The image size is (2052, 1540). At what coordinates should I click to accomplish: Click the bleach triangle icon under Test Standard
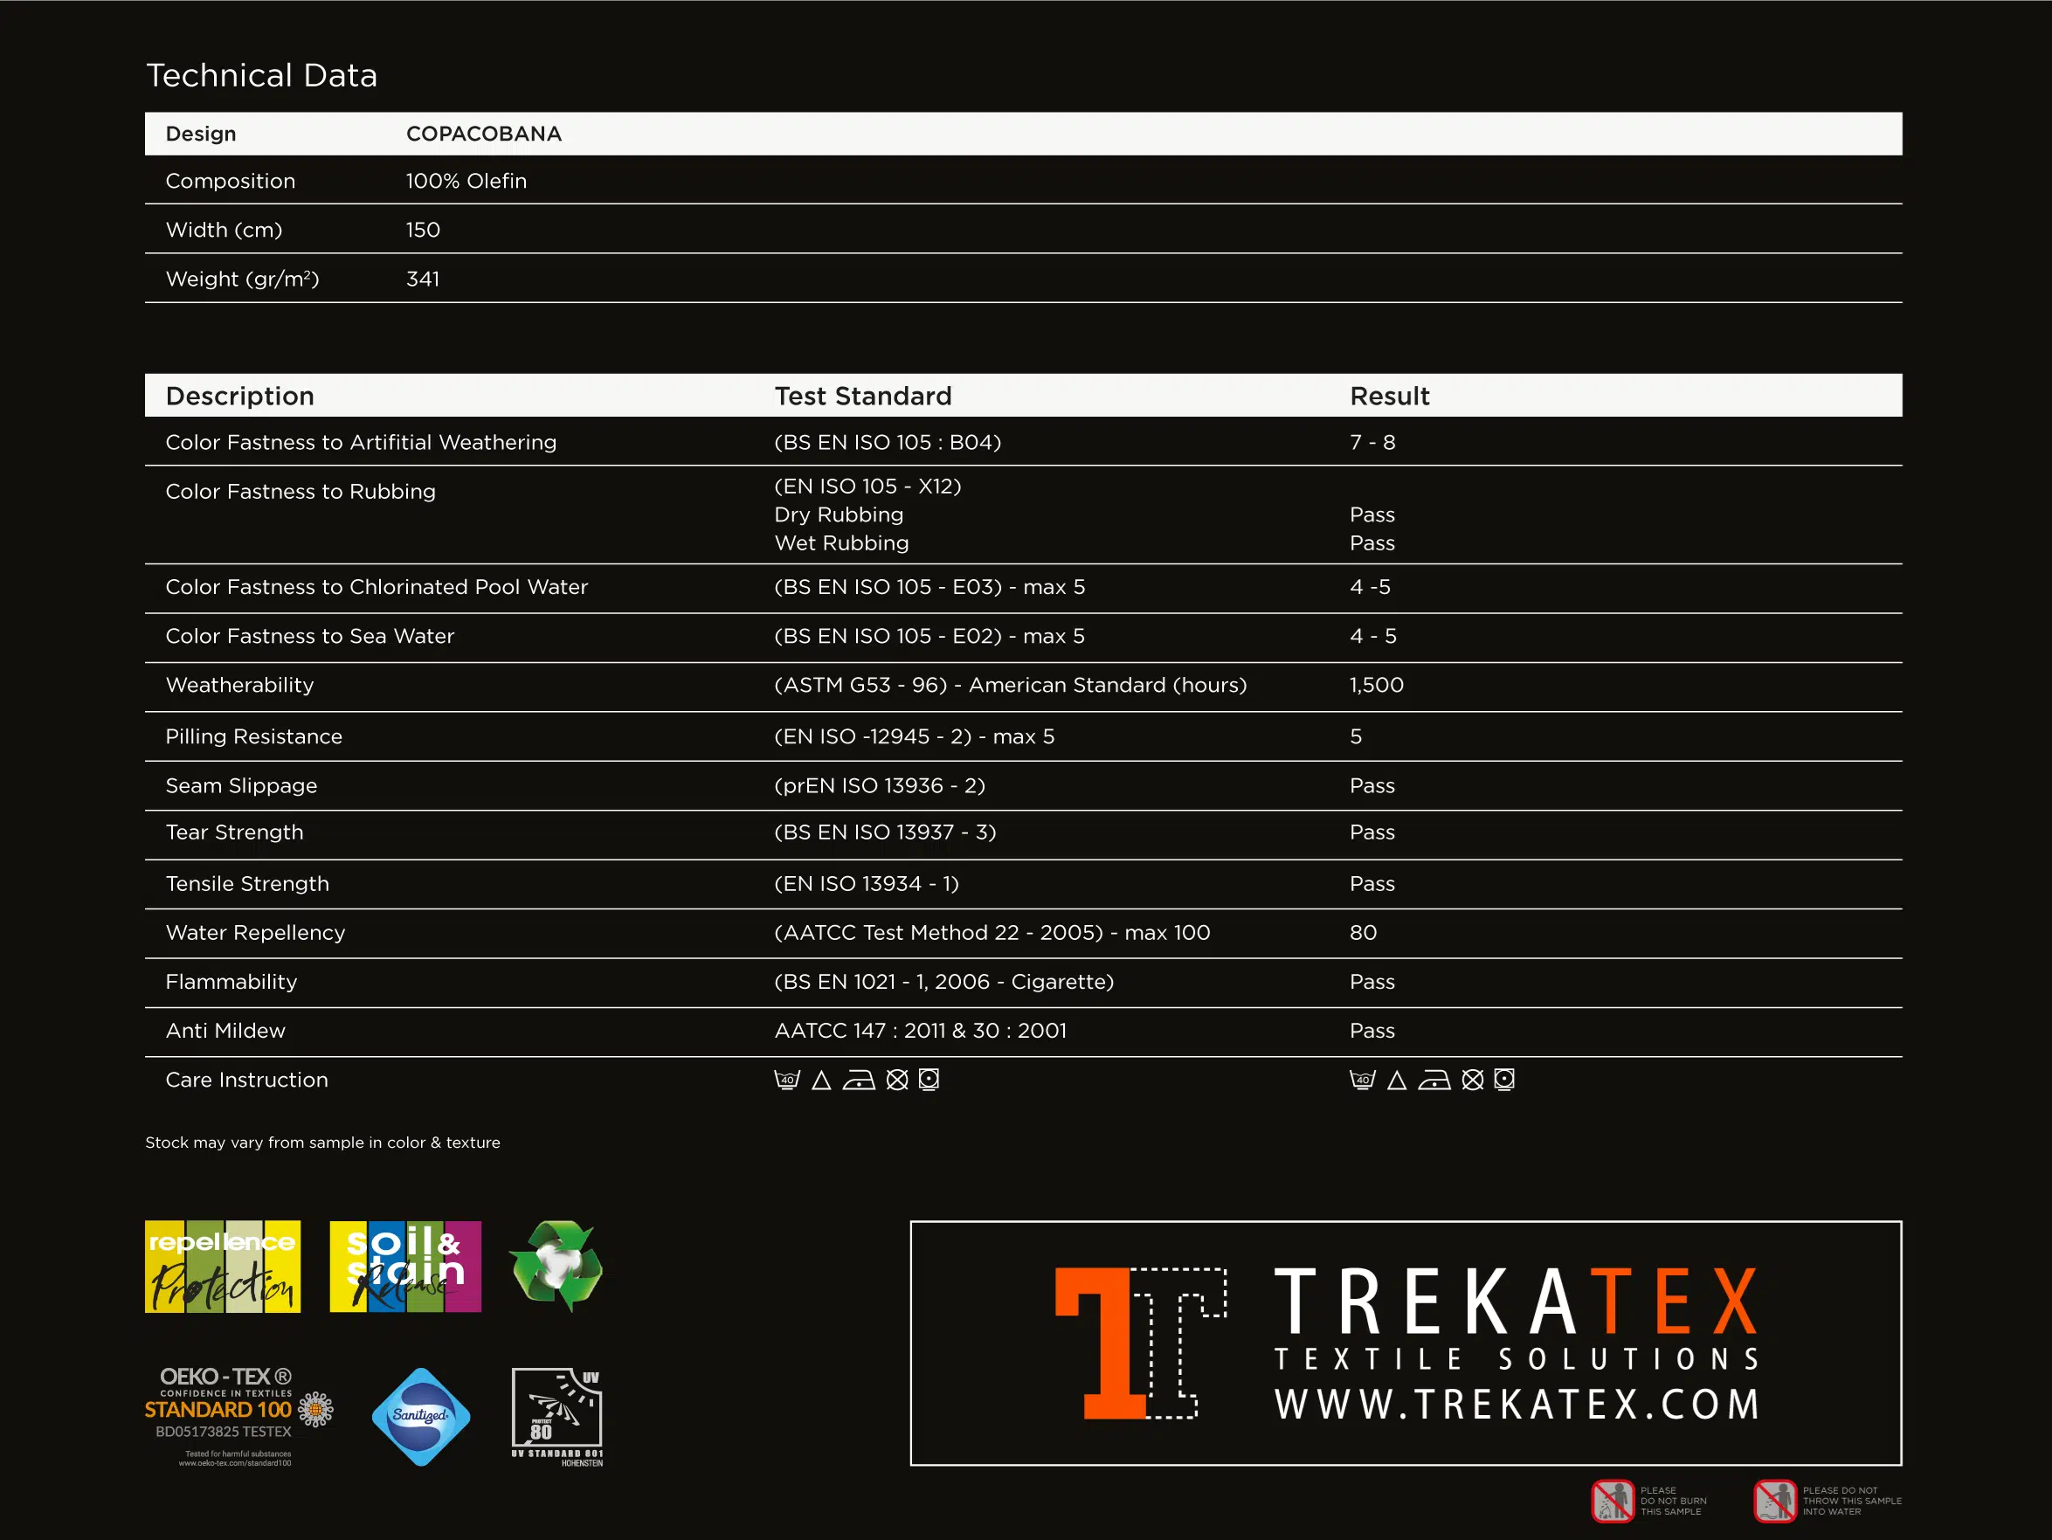821,1080
